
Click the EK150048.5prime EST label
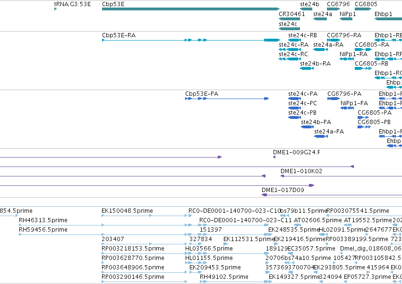point(127,211)
